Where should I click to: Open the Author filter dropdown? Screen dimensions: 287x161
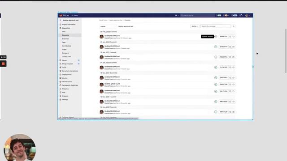pyautogui.click(x=195, y=26)
